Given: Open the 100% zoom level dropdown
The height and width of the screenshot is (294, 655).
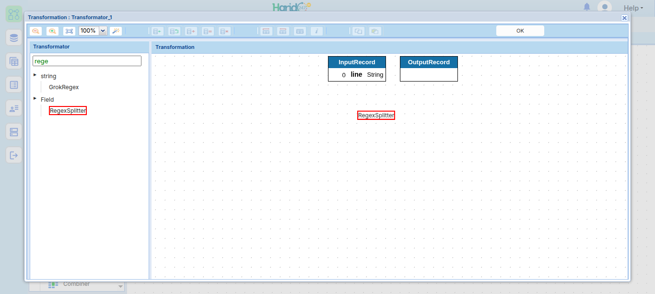Looking at the screenshot, I should tap(103, 31).
